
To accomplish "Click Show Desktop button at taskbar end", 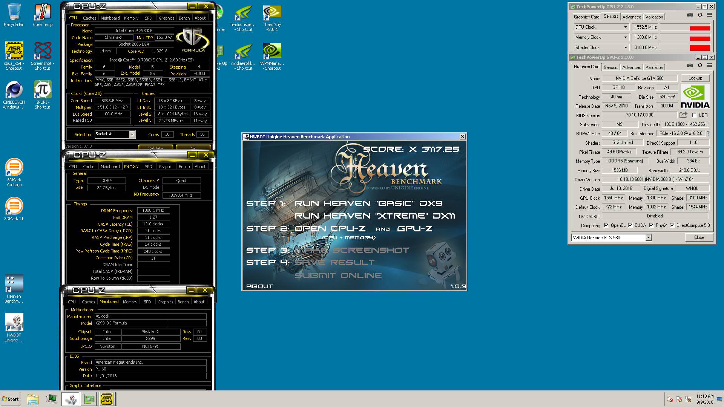I will point(720,399).
